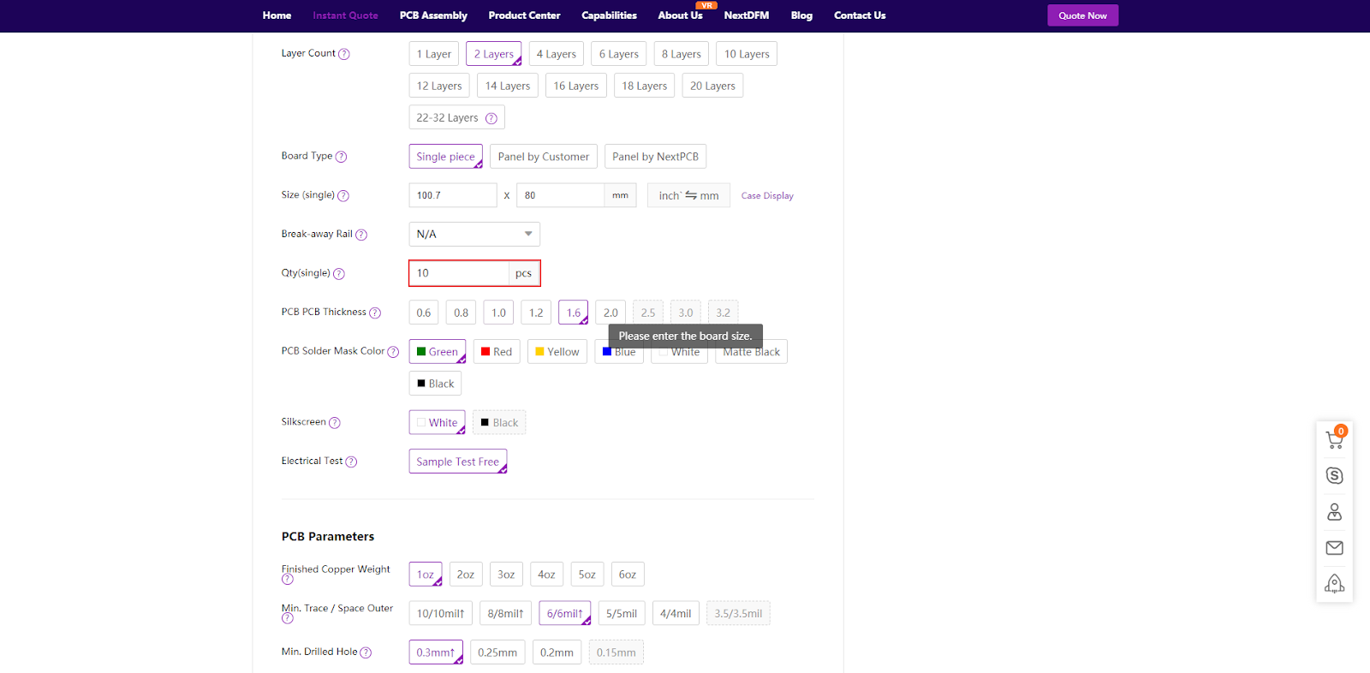The width and height of the screenshot is (1370, 673).
Task: Click the rocket back-to-top icon
Action: [x=1334, y=584]
